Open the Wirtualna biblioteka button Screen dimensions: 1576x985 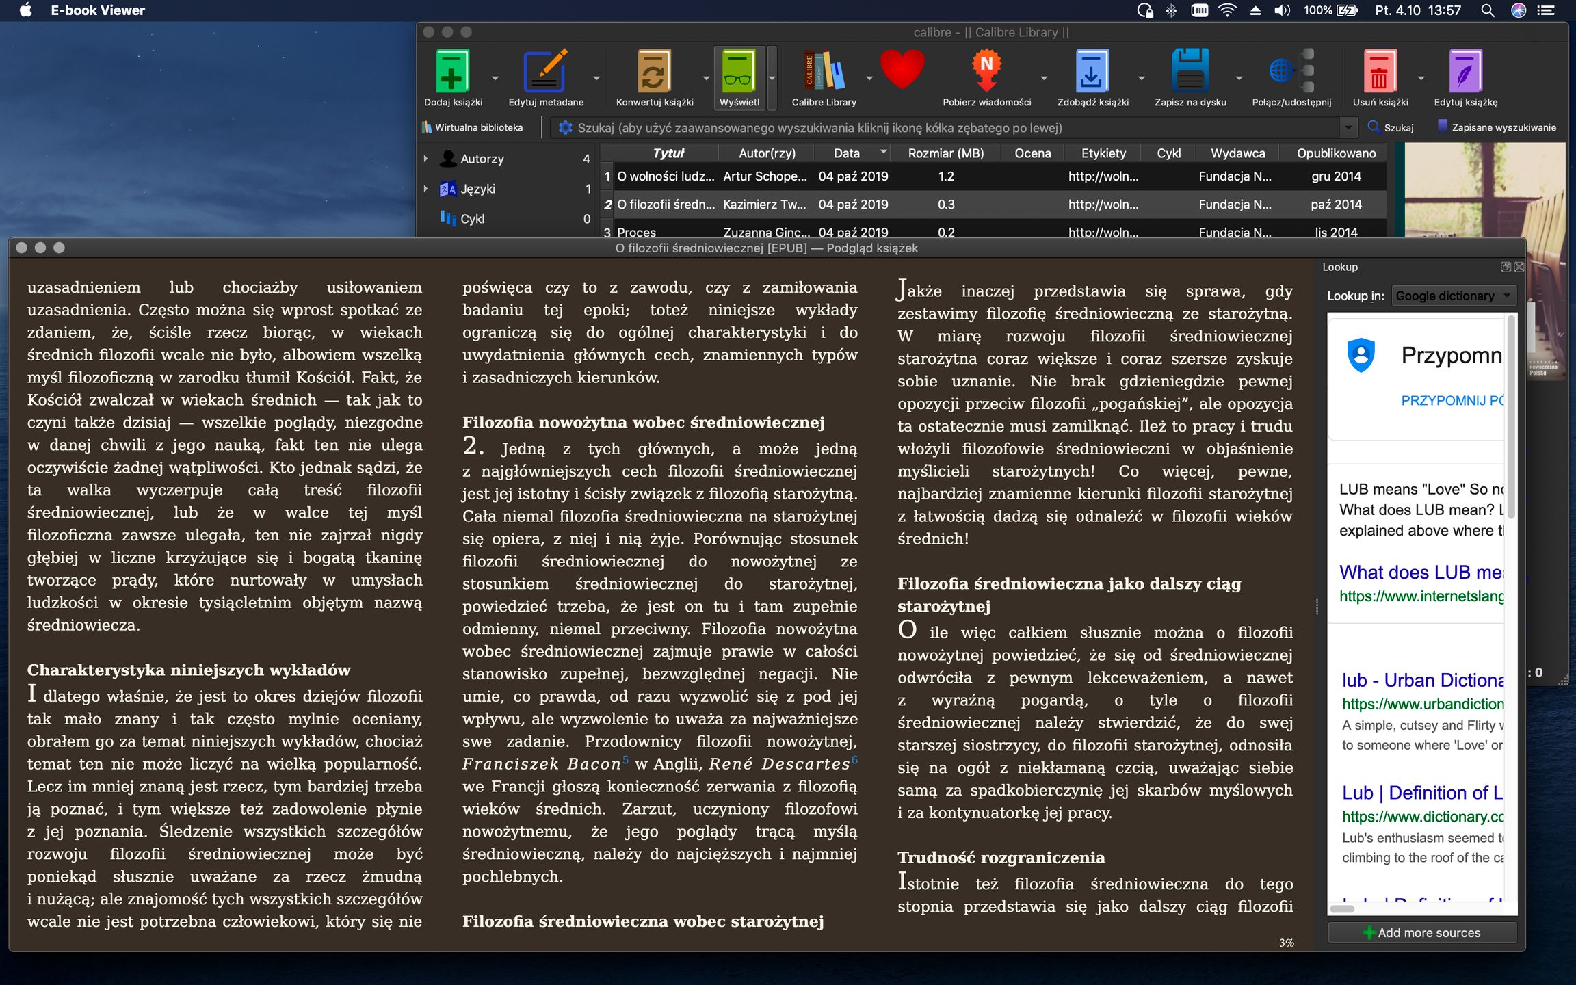(472, 128)
